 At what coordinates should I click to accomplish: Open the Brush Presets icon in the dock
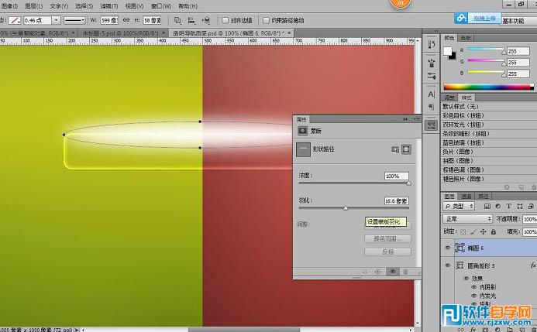point(431,76)
